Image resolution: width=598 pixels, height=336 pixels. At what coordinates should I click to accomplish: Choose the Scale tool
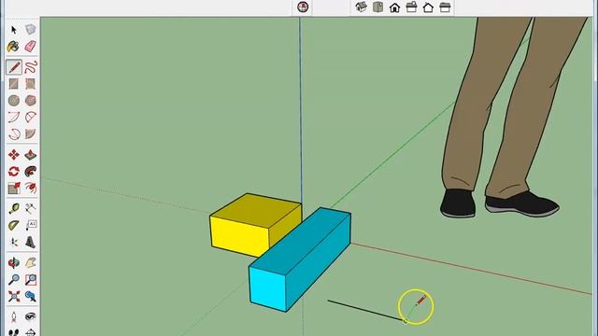(x=14, y=189)
